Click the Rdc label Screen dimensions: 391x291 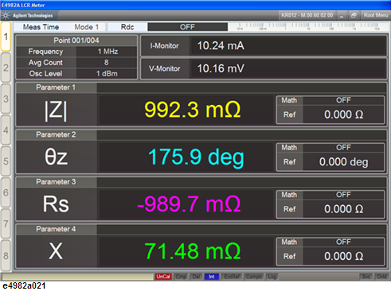pyautogui.click(x=127, y=27)
